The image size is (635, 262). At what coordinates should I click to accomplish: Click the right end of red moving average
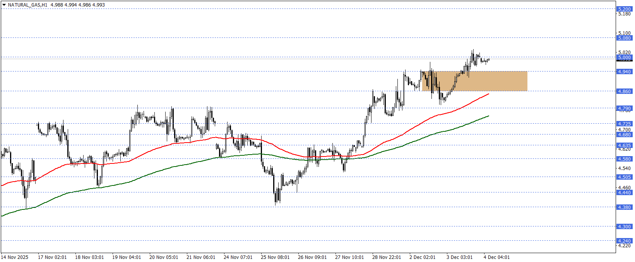point(488,94)
